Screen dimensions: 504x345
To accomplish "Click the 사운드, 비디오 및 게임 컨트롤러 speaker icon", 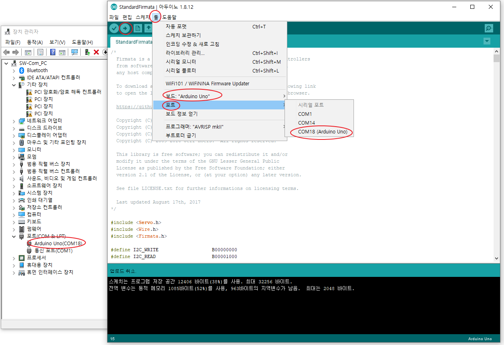I will point(22,178).
